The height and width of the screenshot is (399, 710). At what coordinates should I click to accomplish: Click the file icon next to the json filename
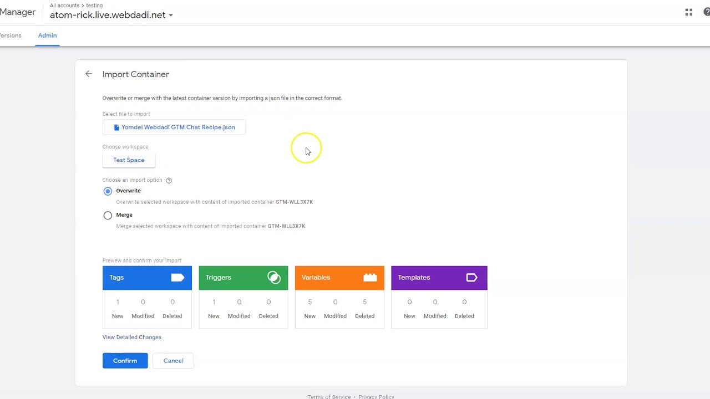tap(116, 127)
